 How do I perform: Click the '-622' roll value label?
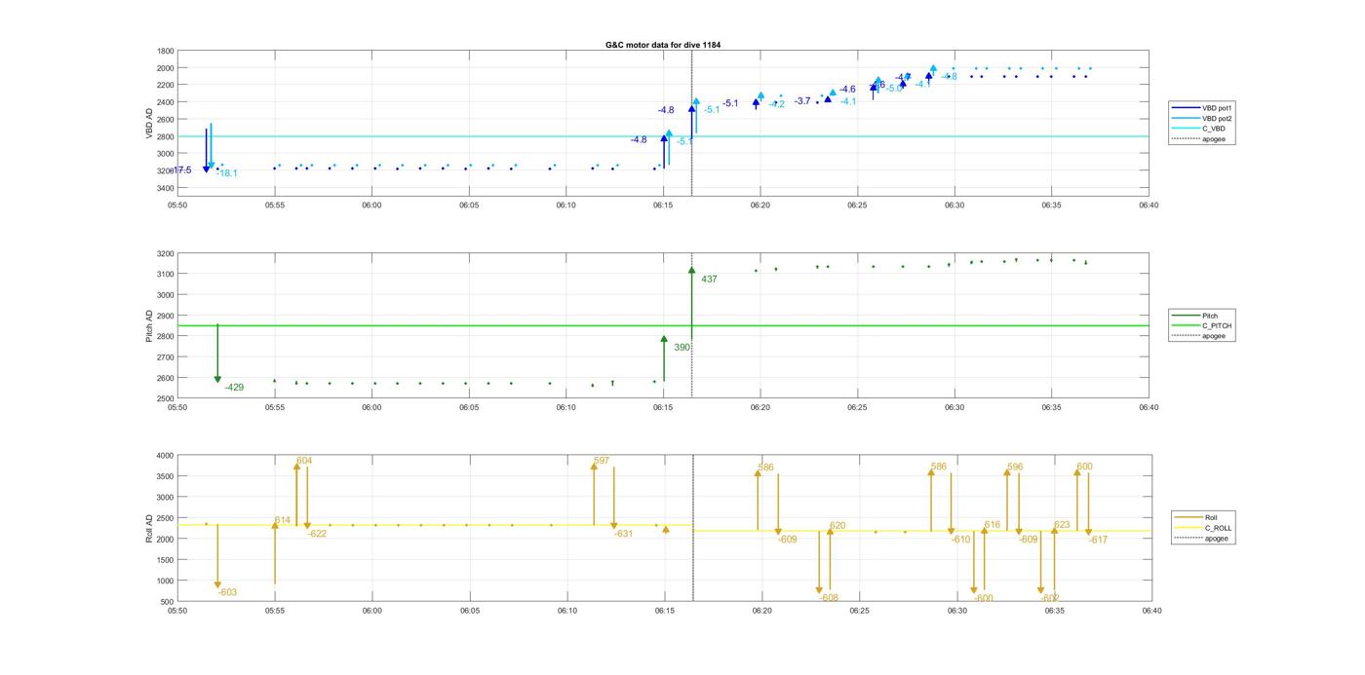tap(317, 534)
